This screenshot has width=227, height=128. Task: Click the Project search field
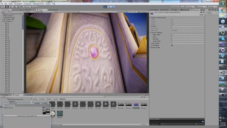pyautogui.click(x=122, y=97)
